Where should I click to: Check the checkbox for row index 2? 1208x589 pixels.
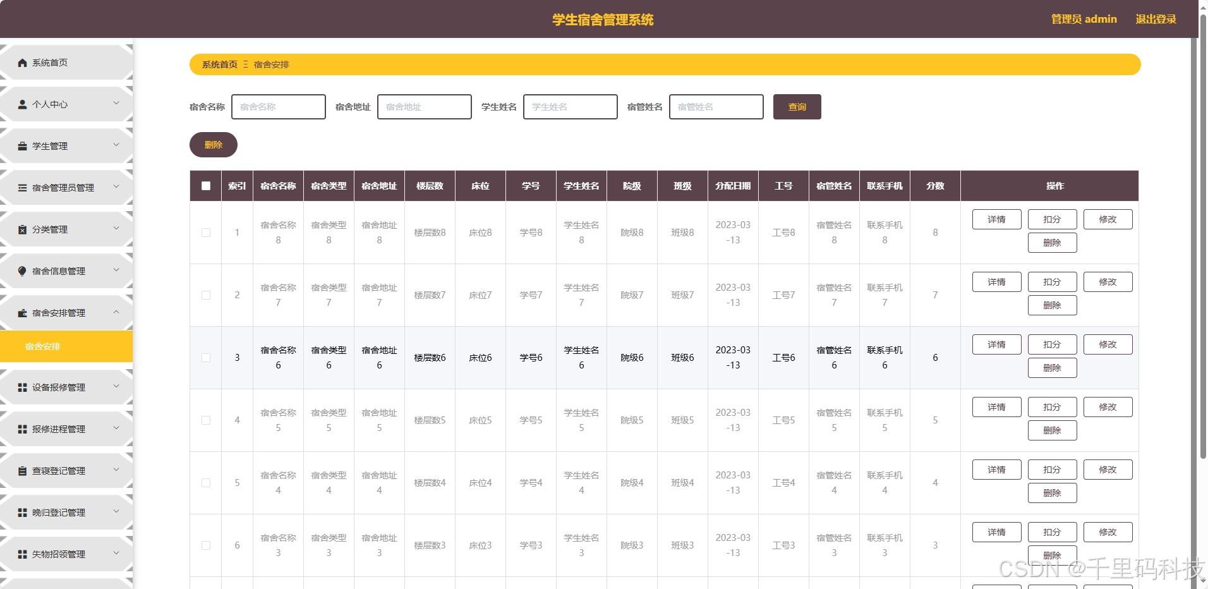pos(206,295)
